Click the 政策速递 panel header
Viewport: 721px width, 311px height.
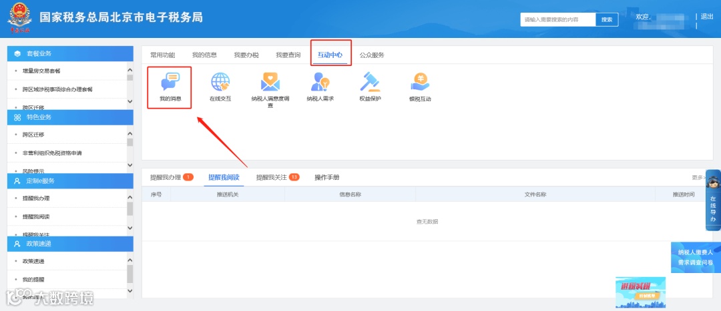tap(70, 244)
